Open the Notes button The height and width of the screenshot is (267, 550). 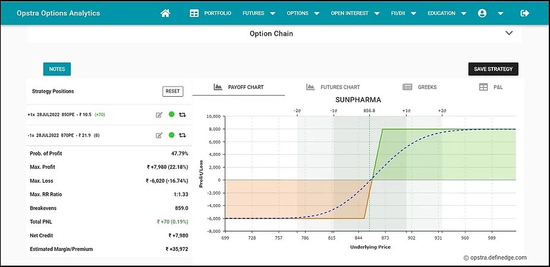pos(57,69)
